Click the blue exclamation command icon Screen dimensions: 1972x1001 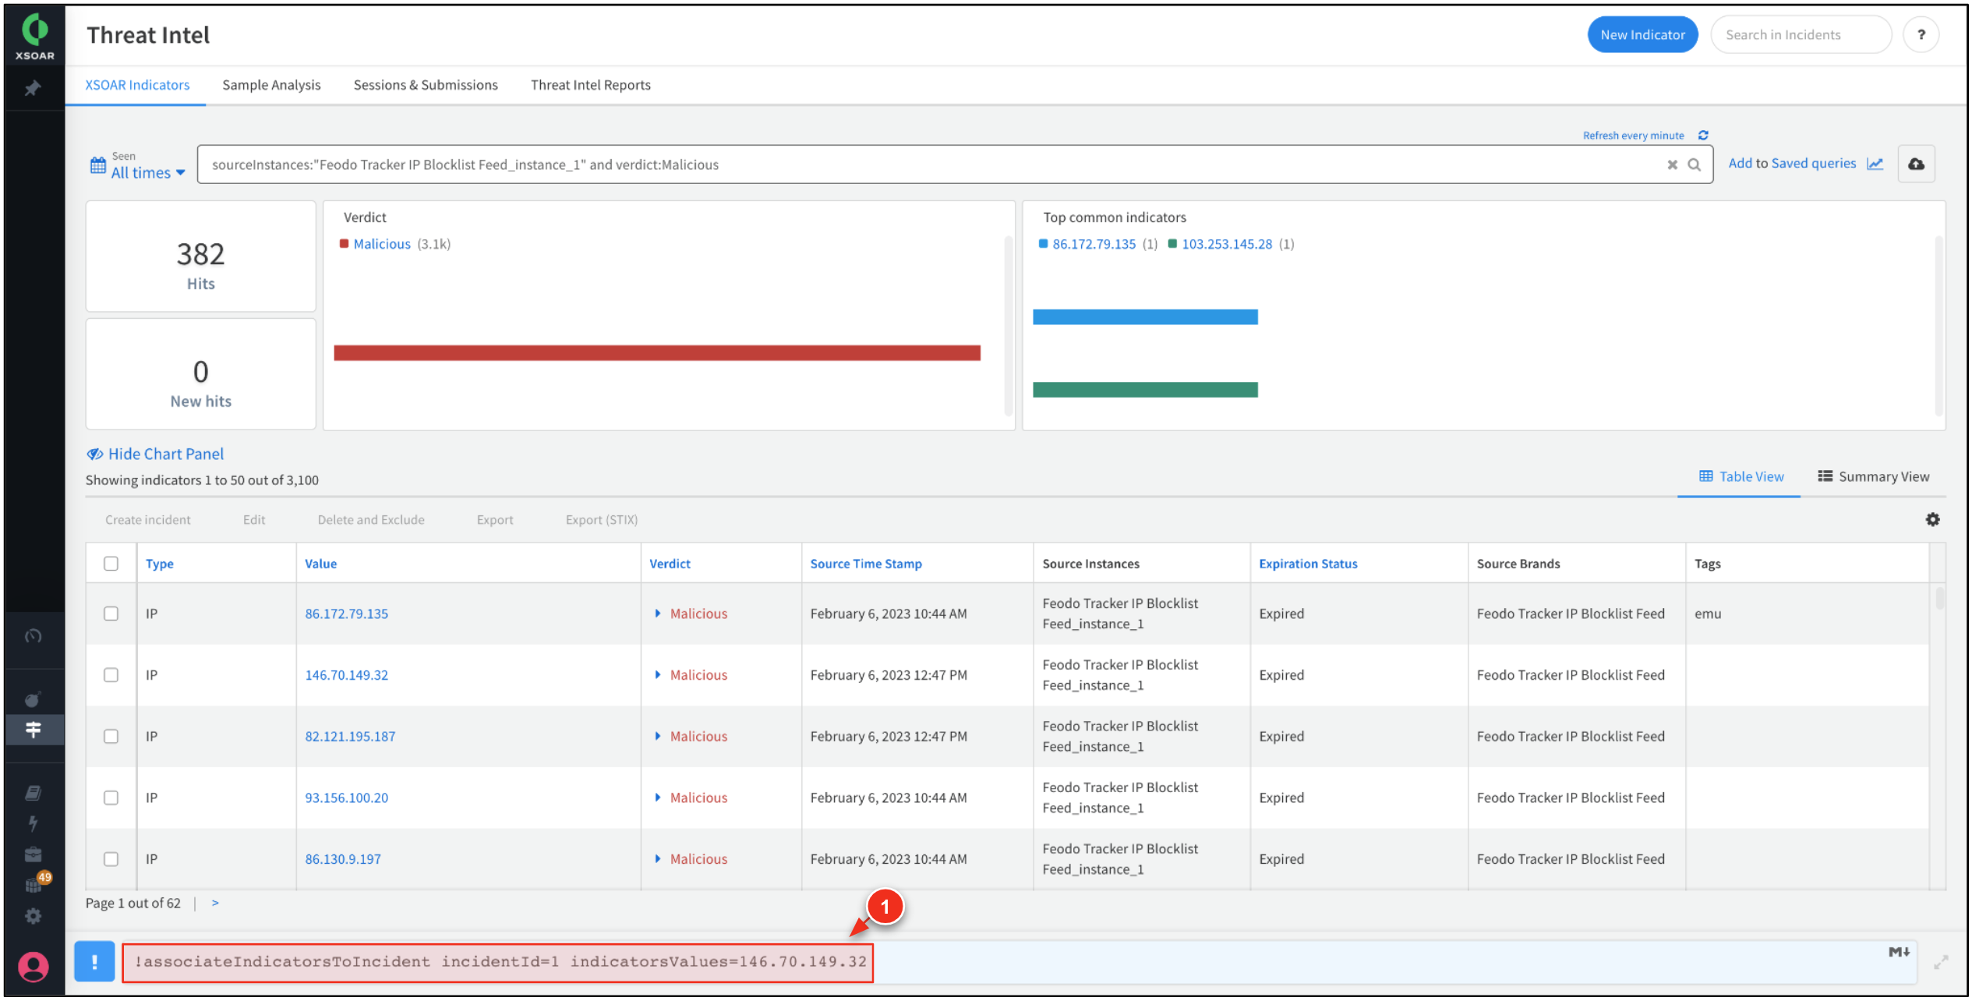click(94, 962)
